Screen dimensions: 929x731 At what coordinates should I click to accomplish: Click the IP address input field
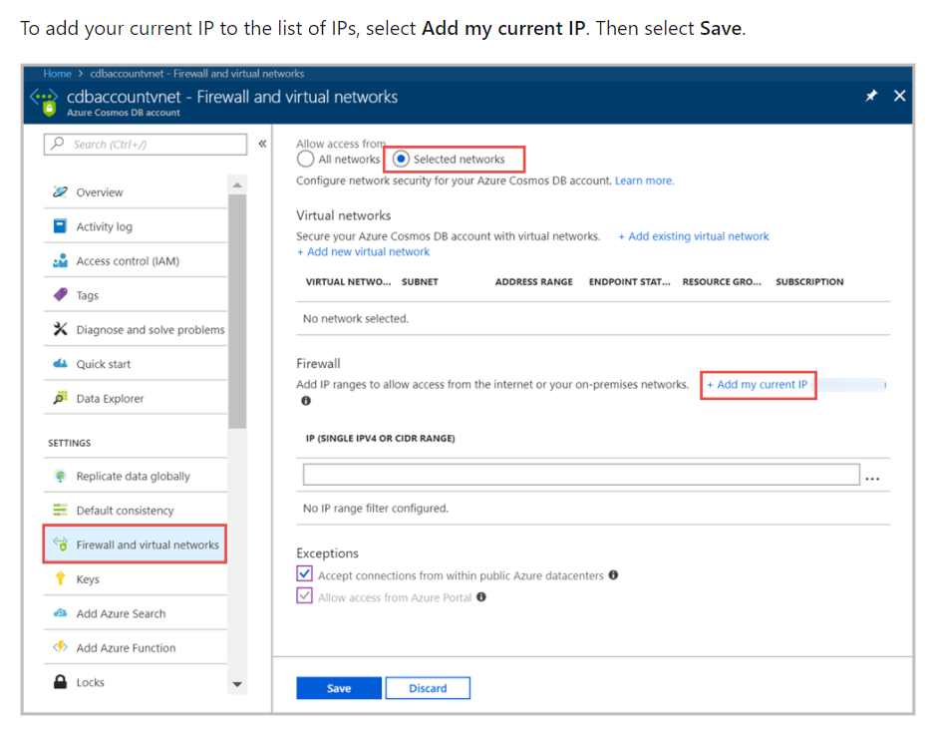pyautogui.click(x=578, y=474)
